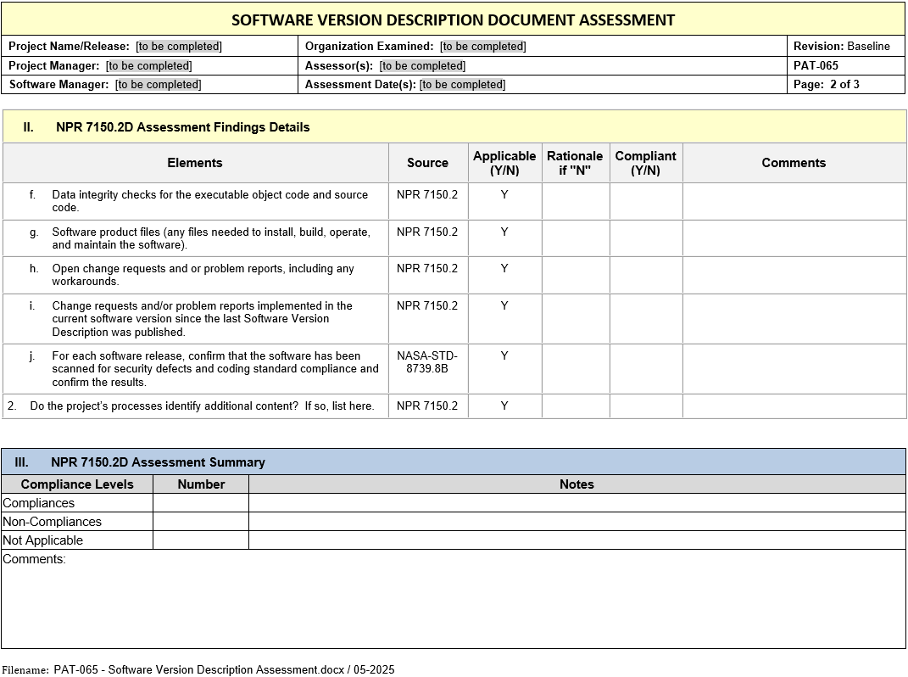Click Comments cell for additional content question
This screenshot has height=677, width=908.
tap(794, 406)
